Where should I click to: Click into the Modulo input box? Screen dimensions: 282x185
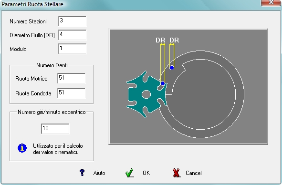click(73, 49)
